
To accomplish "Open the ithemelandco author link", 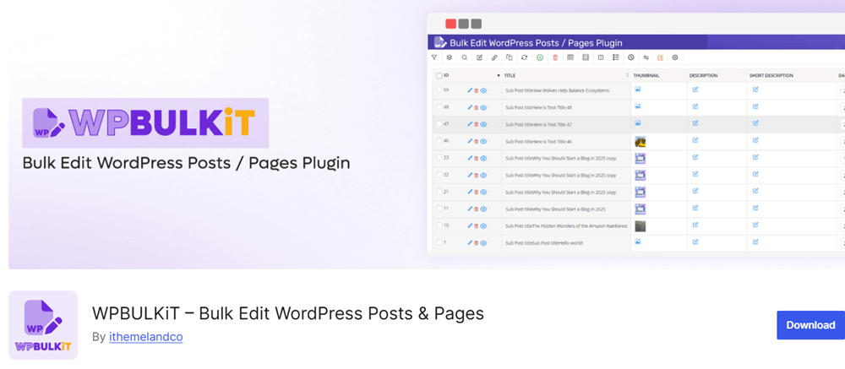I will [x=145, y=337].
